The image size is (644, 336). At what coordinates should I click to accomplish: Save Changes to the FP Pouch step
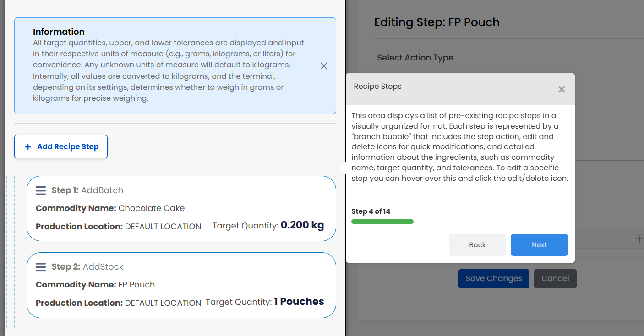tap(494, 279)
